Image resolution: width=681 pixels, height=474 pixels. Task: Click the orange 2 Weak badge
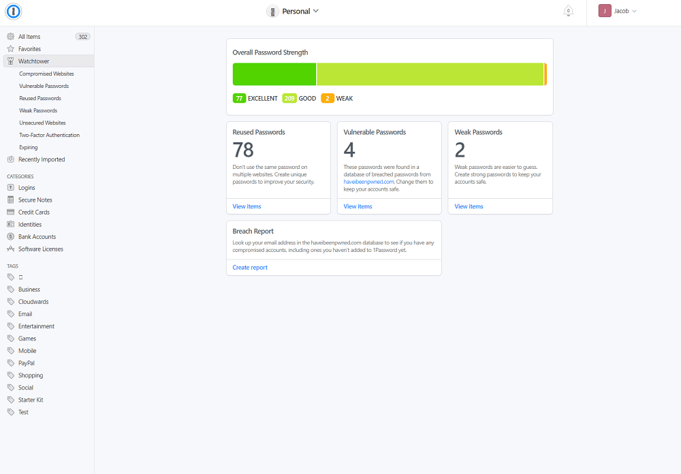pos(328,98)
